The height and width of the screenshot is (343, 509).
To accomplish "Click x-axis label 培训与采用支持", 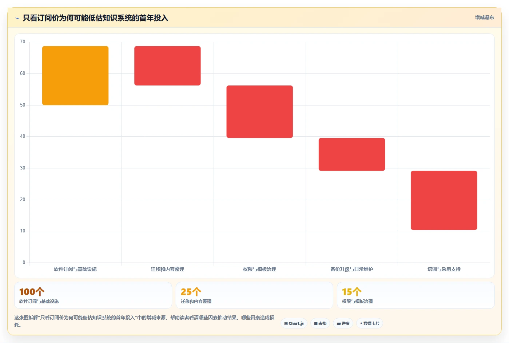I will [444, 269].
